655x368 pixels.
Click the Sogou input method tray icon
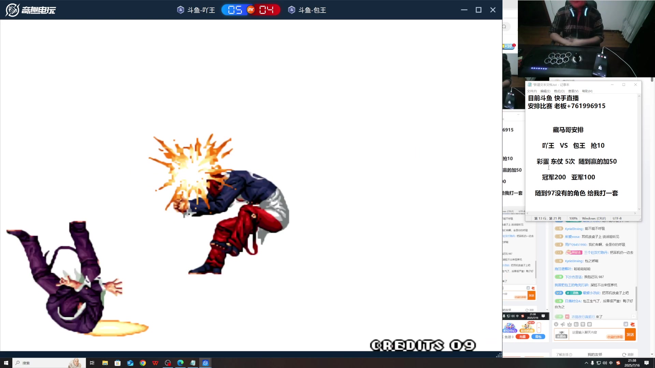click(618, 363)
